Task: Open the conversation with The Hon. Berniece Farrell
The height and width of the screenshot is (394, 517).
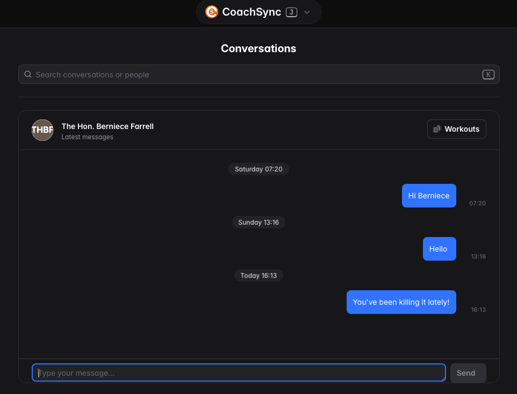Action: pyautogui.click(x=107, y=126)
